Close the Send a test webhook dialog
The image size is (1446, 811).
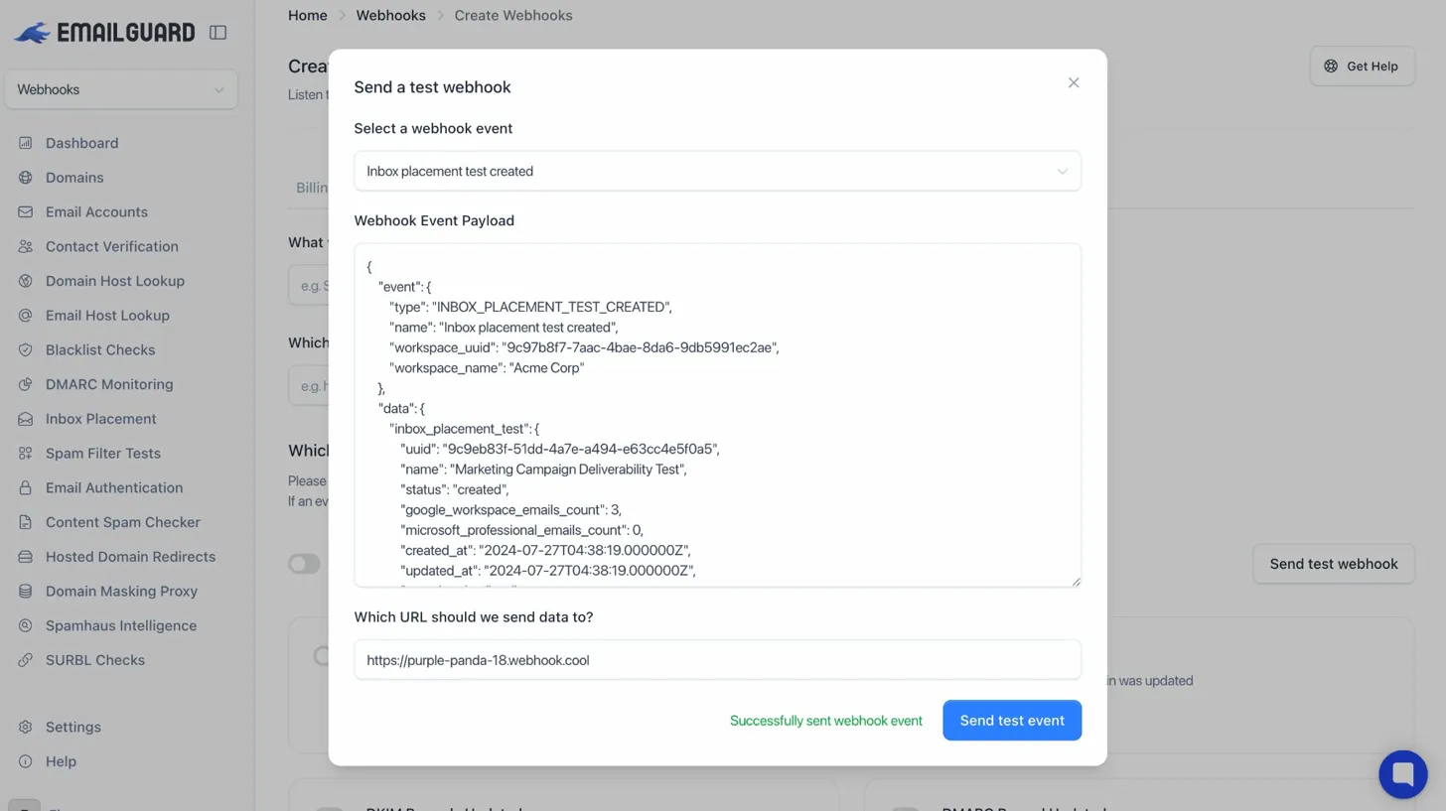1074,83
